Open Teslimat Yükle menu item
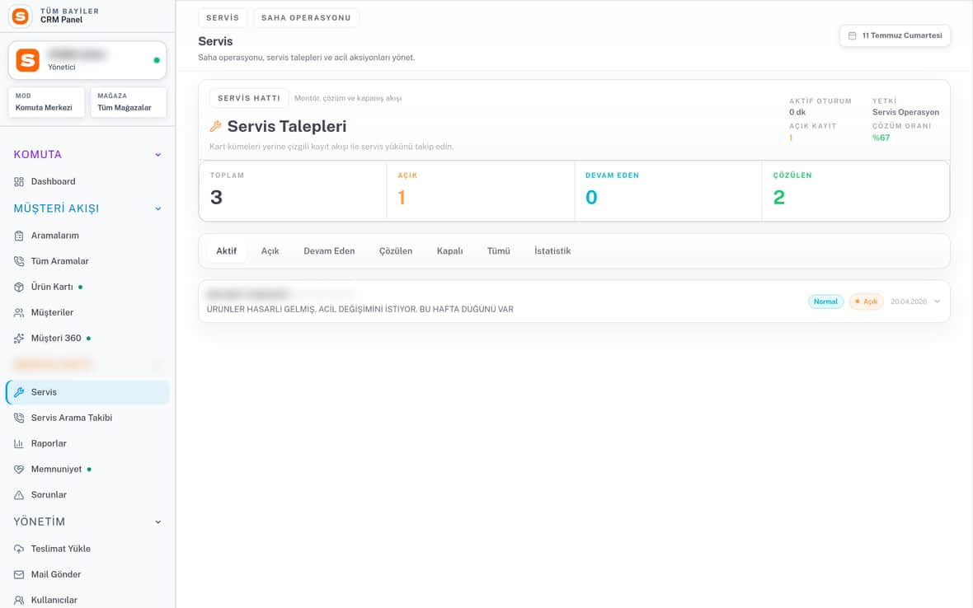This screenshot has width=973, height=608. pos(87,549)
